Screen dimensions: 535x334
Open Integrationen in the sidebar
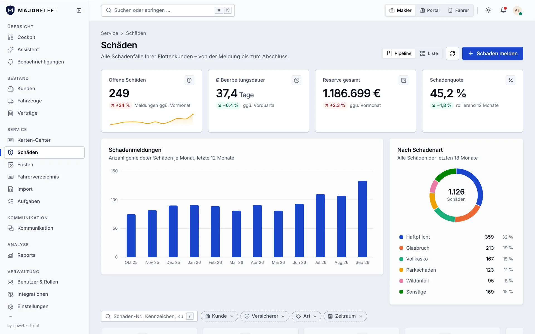(x=44, y=294)
